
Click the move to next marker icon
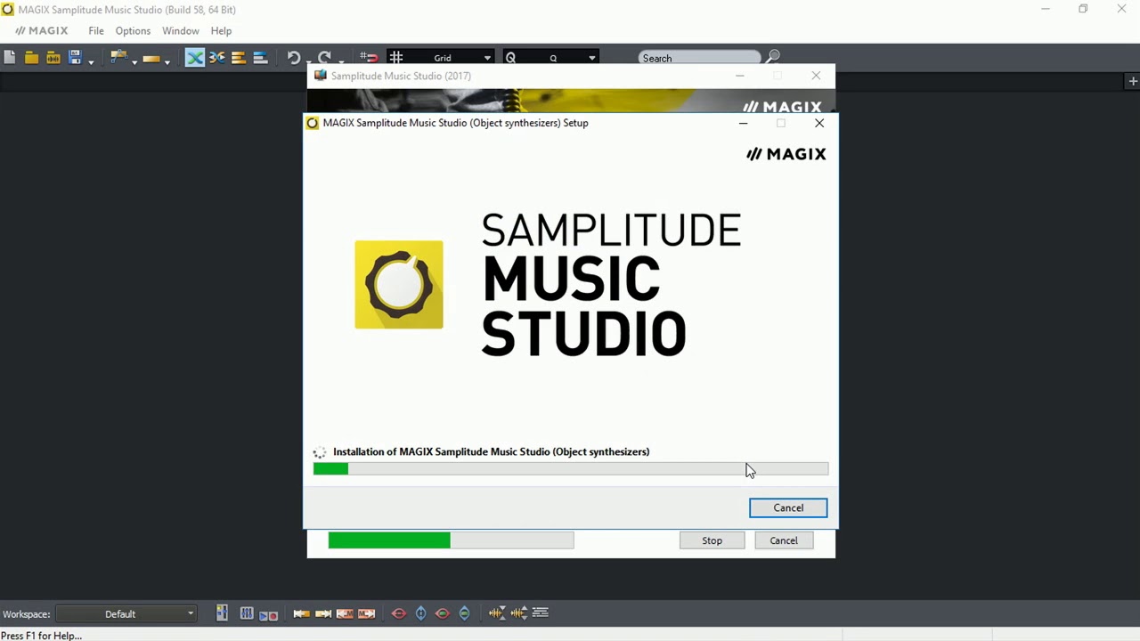323,613
